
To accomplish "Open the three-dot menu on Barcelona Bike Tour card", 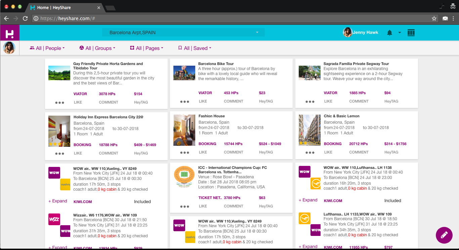I will point(184,101).
